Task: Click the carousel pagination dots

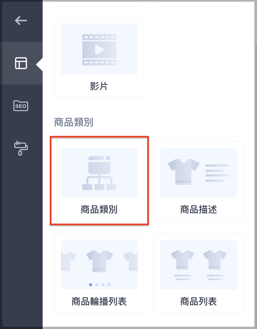Action: tap(100, 285)
